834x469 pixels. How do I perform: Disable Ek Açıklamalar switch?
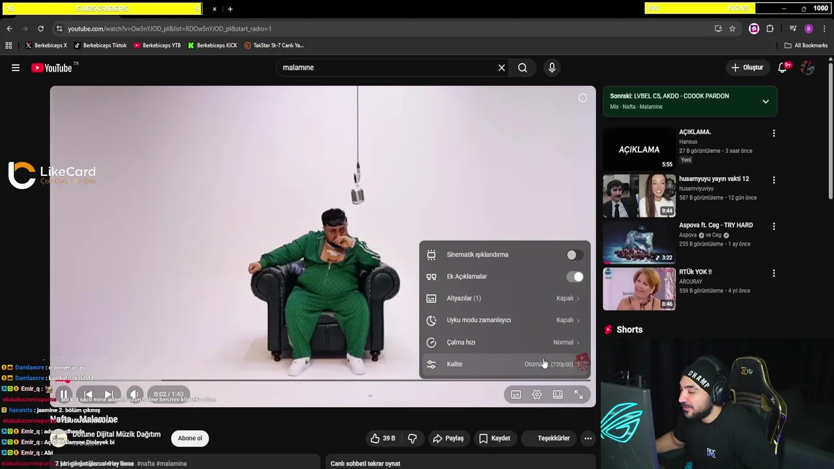[x=575, y=277]
